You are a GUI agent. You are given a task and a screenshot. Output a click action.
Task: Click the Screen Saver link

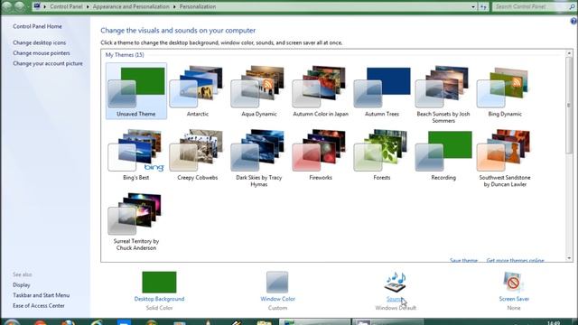coord(514,299)
